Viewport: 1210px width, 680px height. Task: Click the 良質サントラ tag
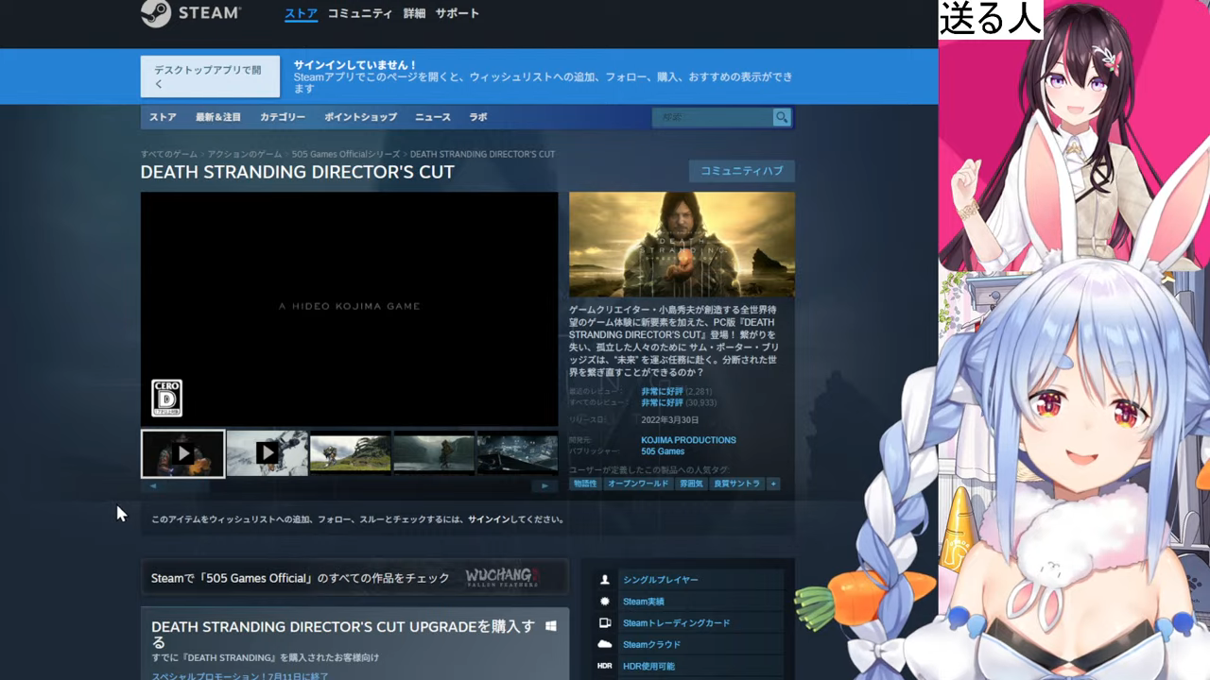[736, 484]
